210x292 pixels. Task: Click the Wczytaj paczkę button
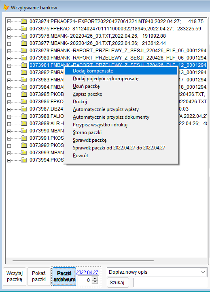tap(15, 276)
